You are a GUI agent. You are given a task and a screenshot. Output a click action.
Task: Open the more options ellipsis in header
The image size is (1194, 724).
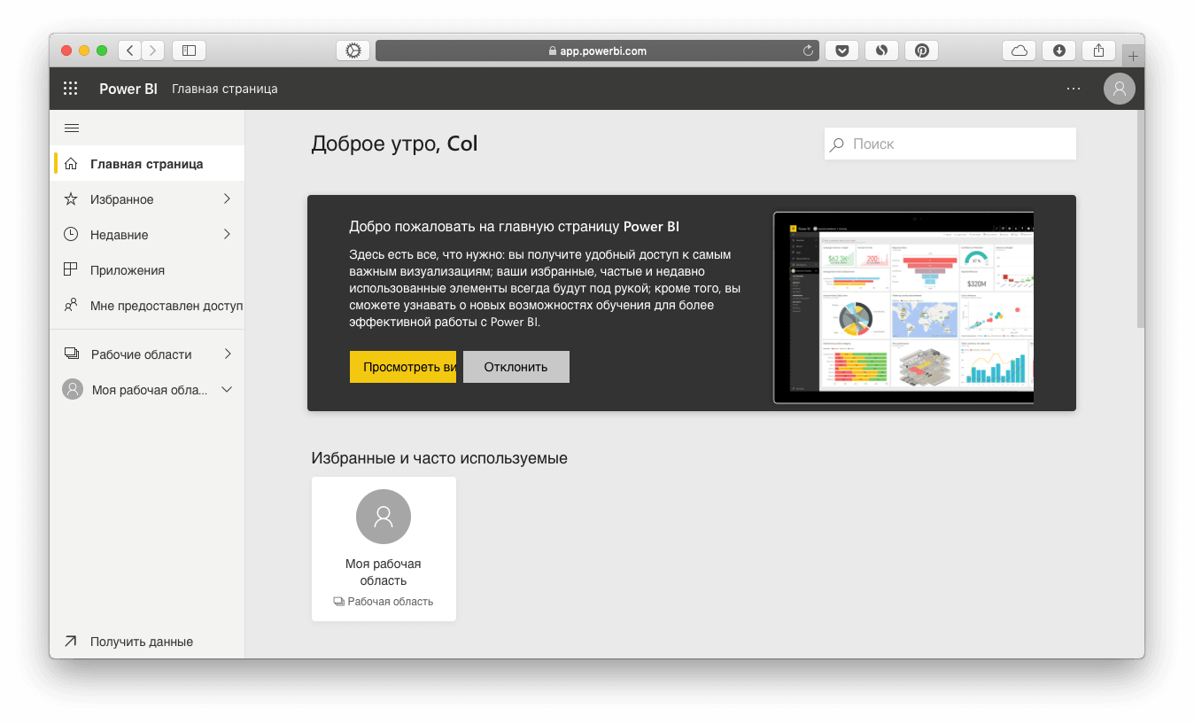pos(1074,89)
